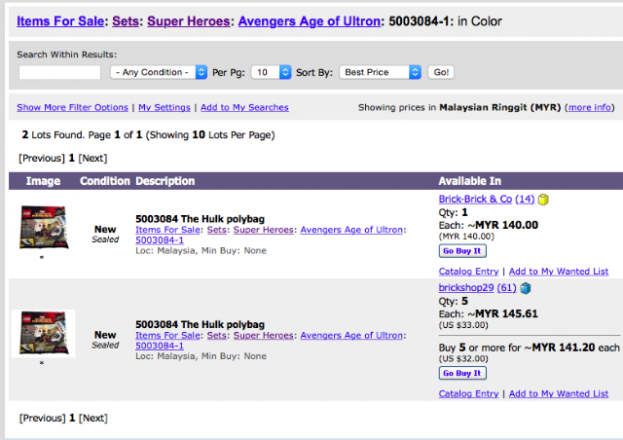Viewport: 623px width, 440px height.
Task: Click the more info currency link
Action: tap(590, 107)
